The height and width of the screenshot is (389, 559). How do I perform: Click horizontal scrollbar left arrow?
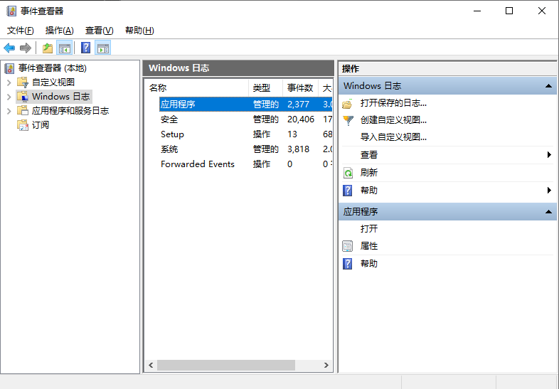(151, 365)
